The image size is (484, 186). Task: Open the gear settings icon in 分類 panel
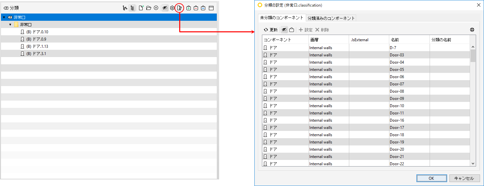[x=172, y=8]
